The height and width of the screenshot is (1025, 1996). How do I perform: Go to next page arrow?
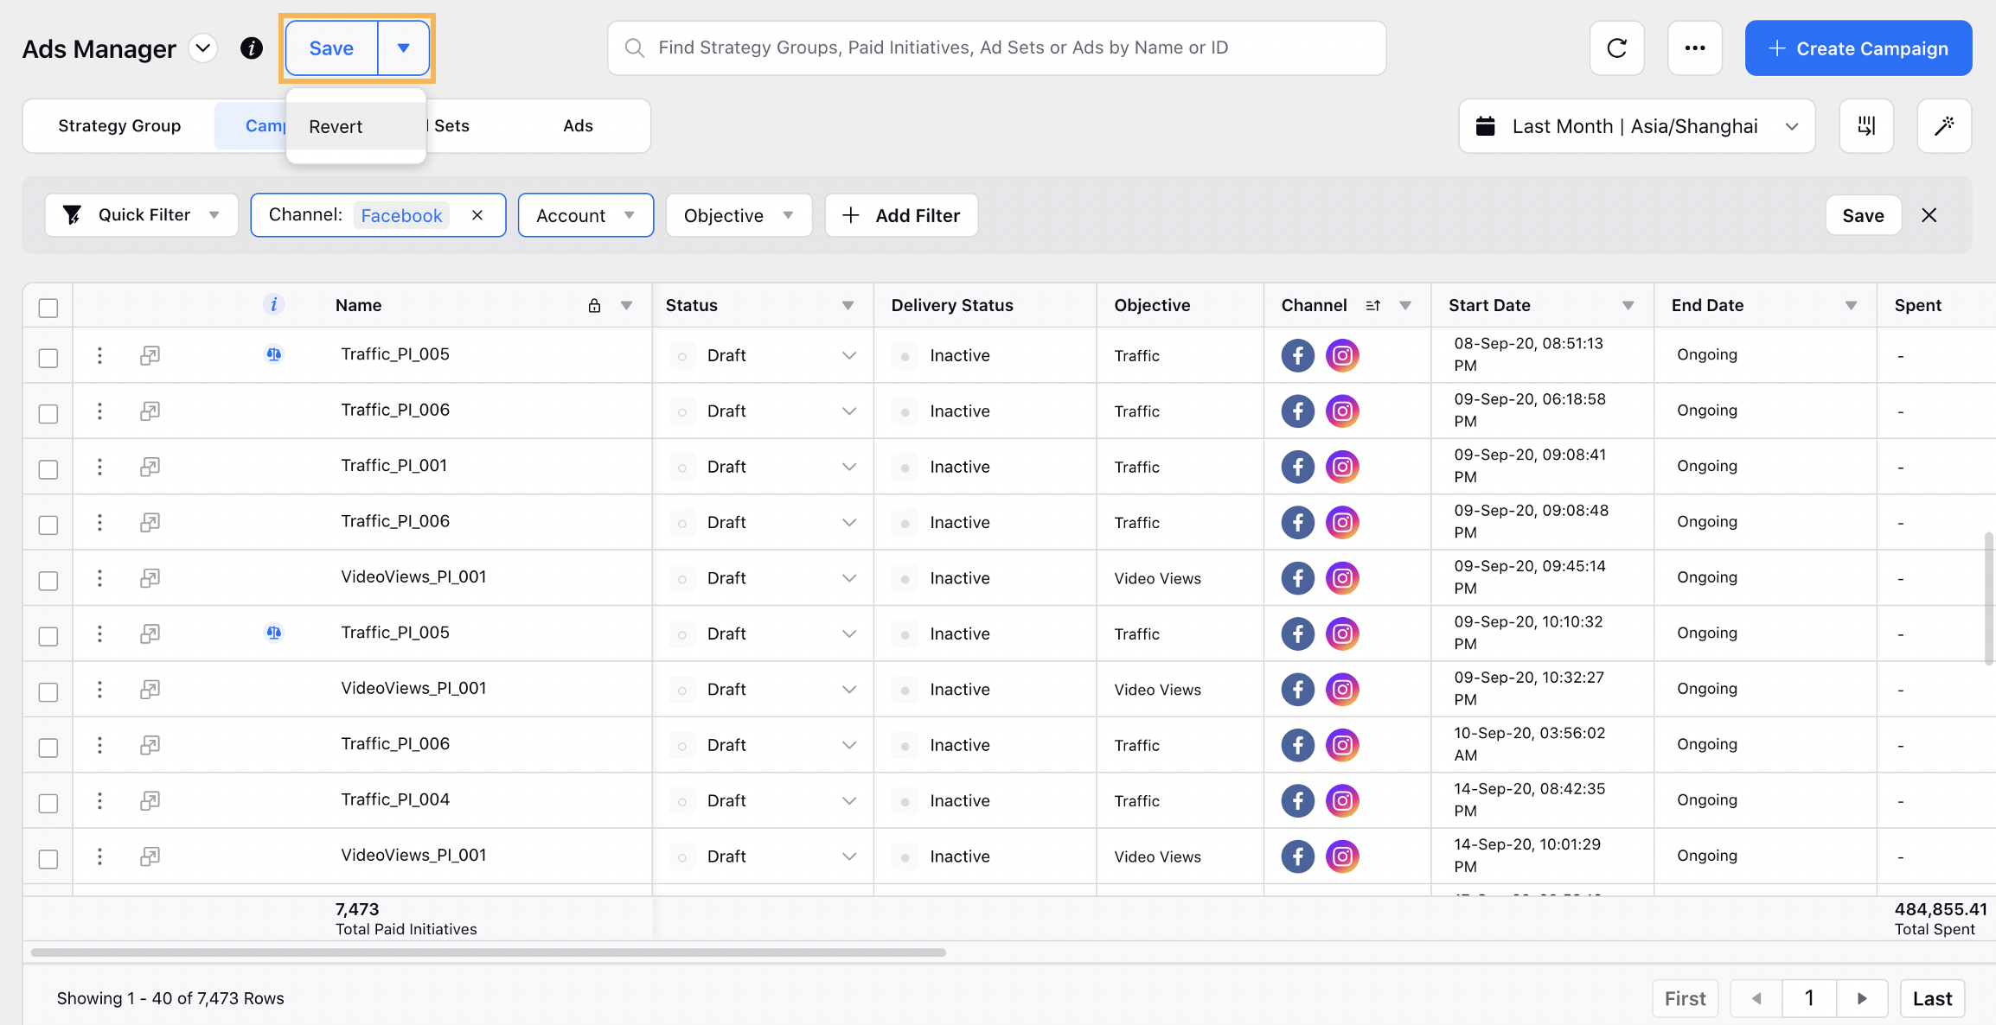pyautogui.click(x=1861, y=998)
